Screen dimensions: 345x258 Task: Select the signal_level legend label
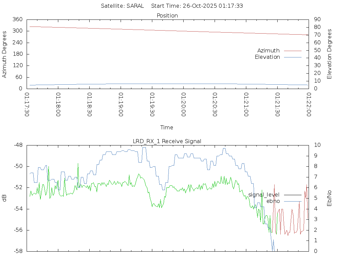(x=264, y=195)
